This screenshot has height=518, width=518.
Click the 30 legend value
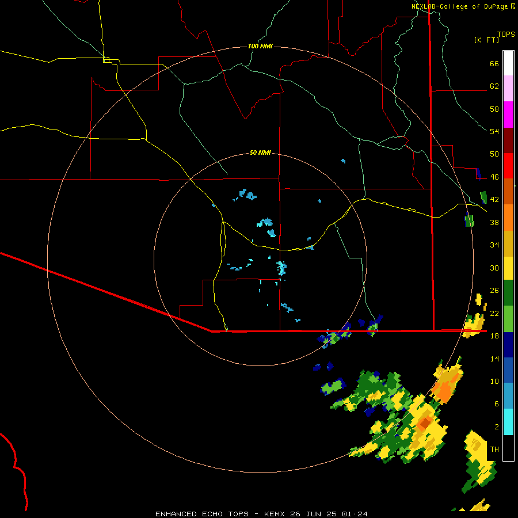point(494,268)
